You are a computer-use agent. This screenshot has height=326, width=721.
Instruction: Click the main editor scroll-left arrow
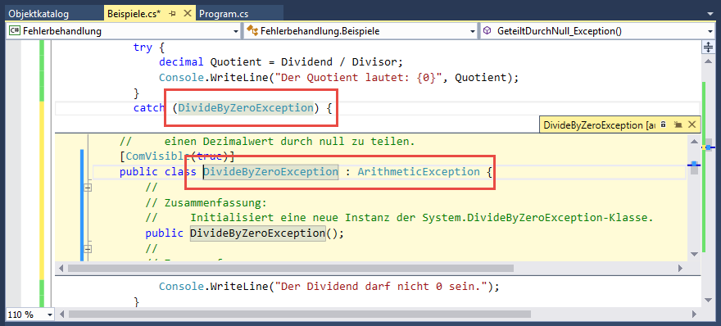61,315
